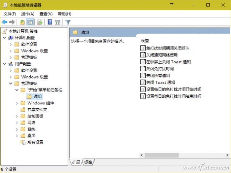Click the 计算机配置 computer icon
Viewport: 231px width, 173px height.
[x=11, y=38]
